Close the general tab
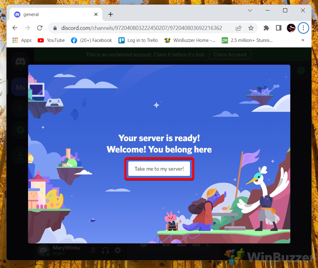 (x=96, y=14)
